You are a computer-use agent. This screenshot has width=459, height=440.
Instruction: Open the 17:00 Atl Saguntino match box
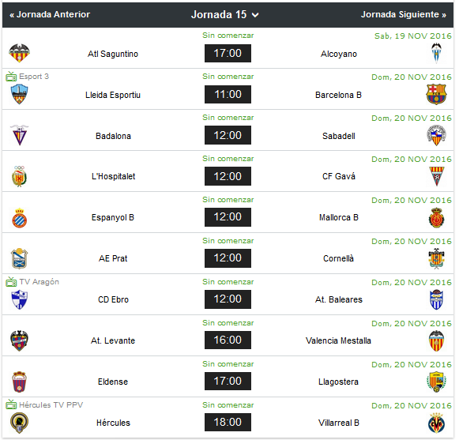[228, 53]
